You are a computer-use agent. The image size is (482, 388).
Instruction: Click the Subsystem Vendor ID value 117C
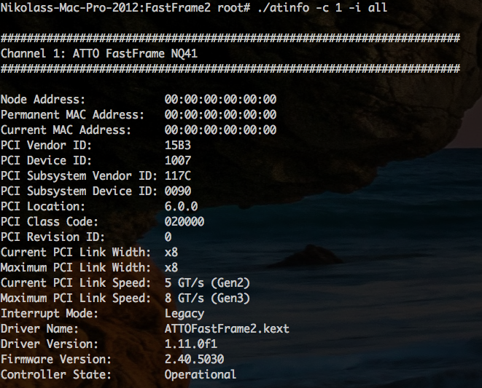pyautogui.click(x=178, y=176)
